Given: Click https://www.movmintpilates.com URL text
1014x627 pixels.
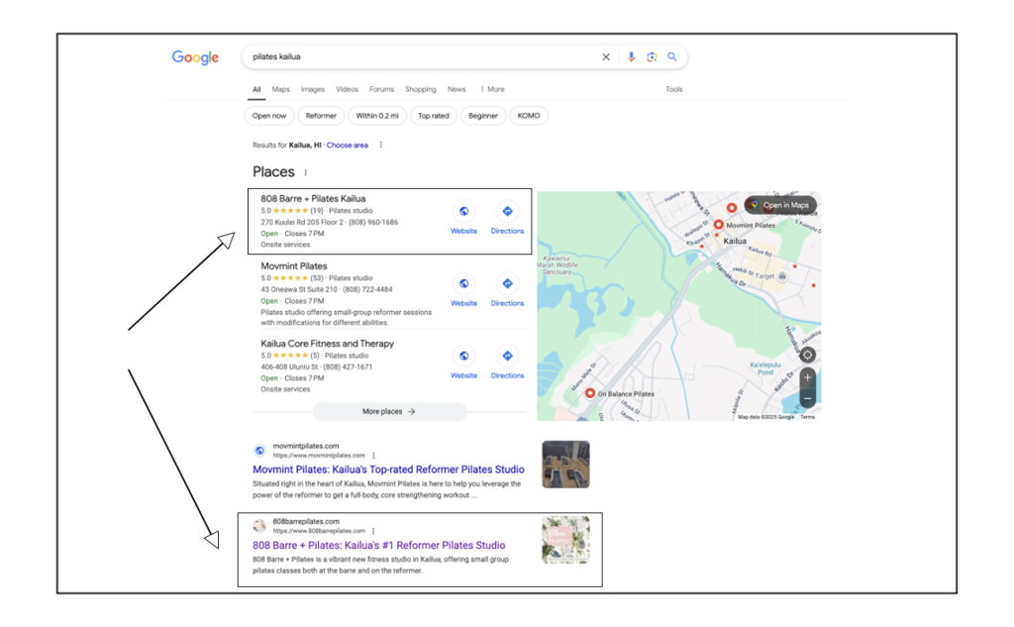Looking at the screenshot, I should point(319,456).
